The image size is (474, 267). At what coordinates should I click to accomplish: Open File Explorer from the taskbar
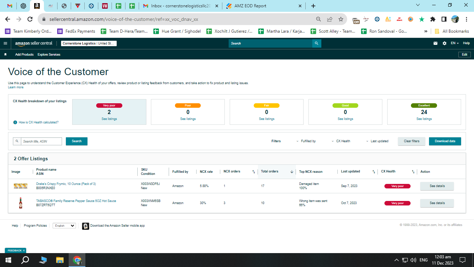[x=60, y=260]
